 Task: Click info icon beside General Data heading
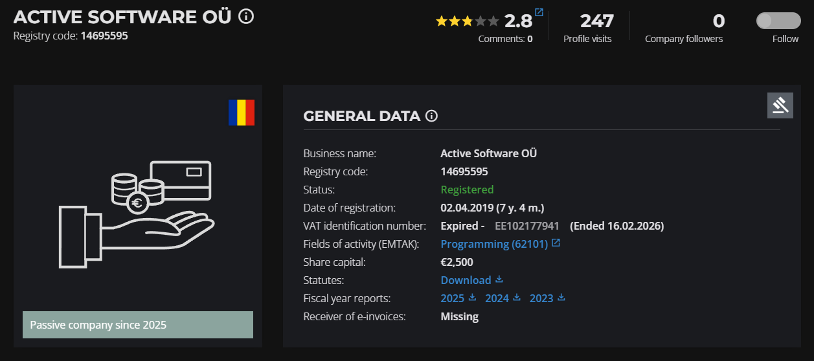[x=431, y=116]
